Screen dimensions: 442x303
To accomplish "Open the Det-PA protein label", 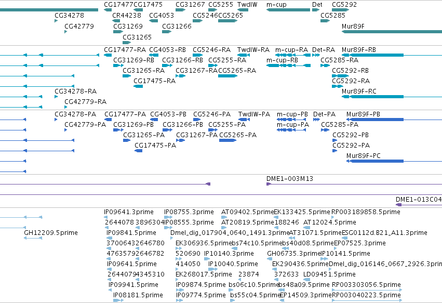I will 325,114.
